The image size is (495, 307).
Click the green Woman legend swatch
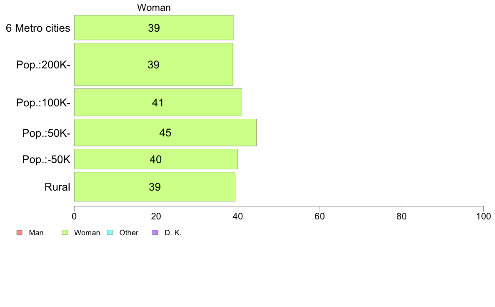[x=65, y=232]
